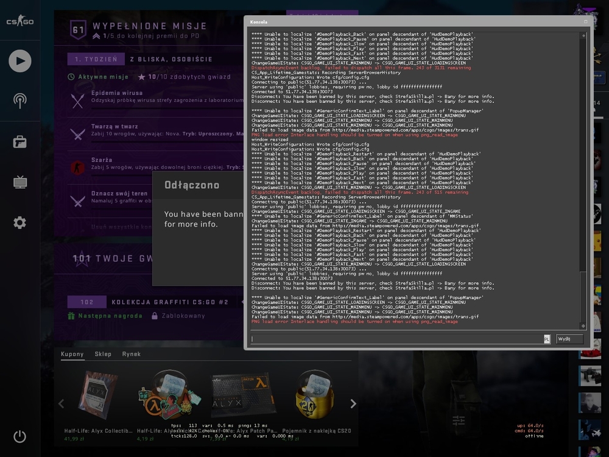Click the Wyślij button in the console

tap(569, 339)
